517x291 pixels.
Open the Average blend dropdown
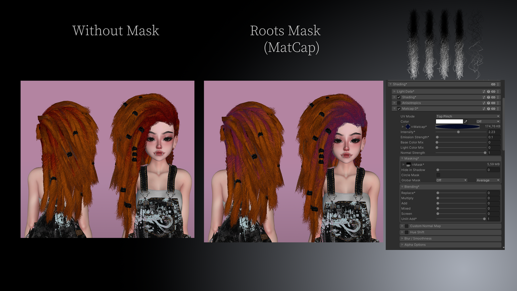pos(488,180)
